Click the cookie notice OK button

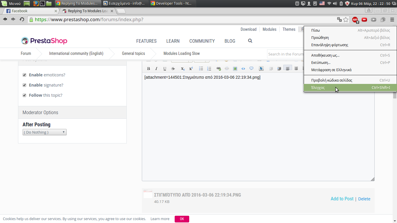coord(182,219)
